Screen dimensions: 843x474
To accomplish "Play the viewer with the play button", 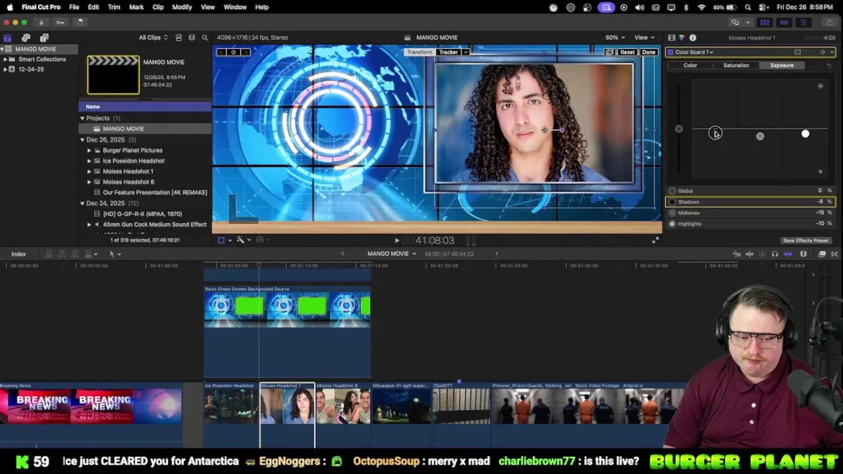I will (x=396, y=241).
